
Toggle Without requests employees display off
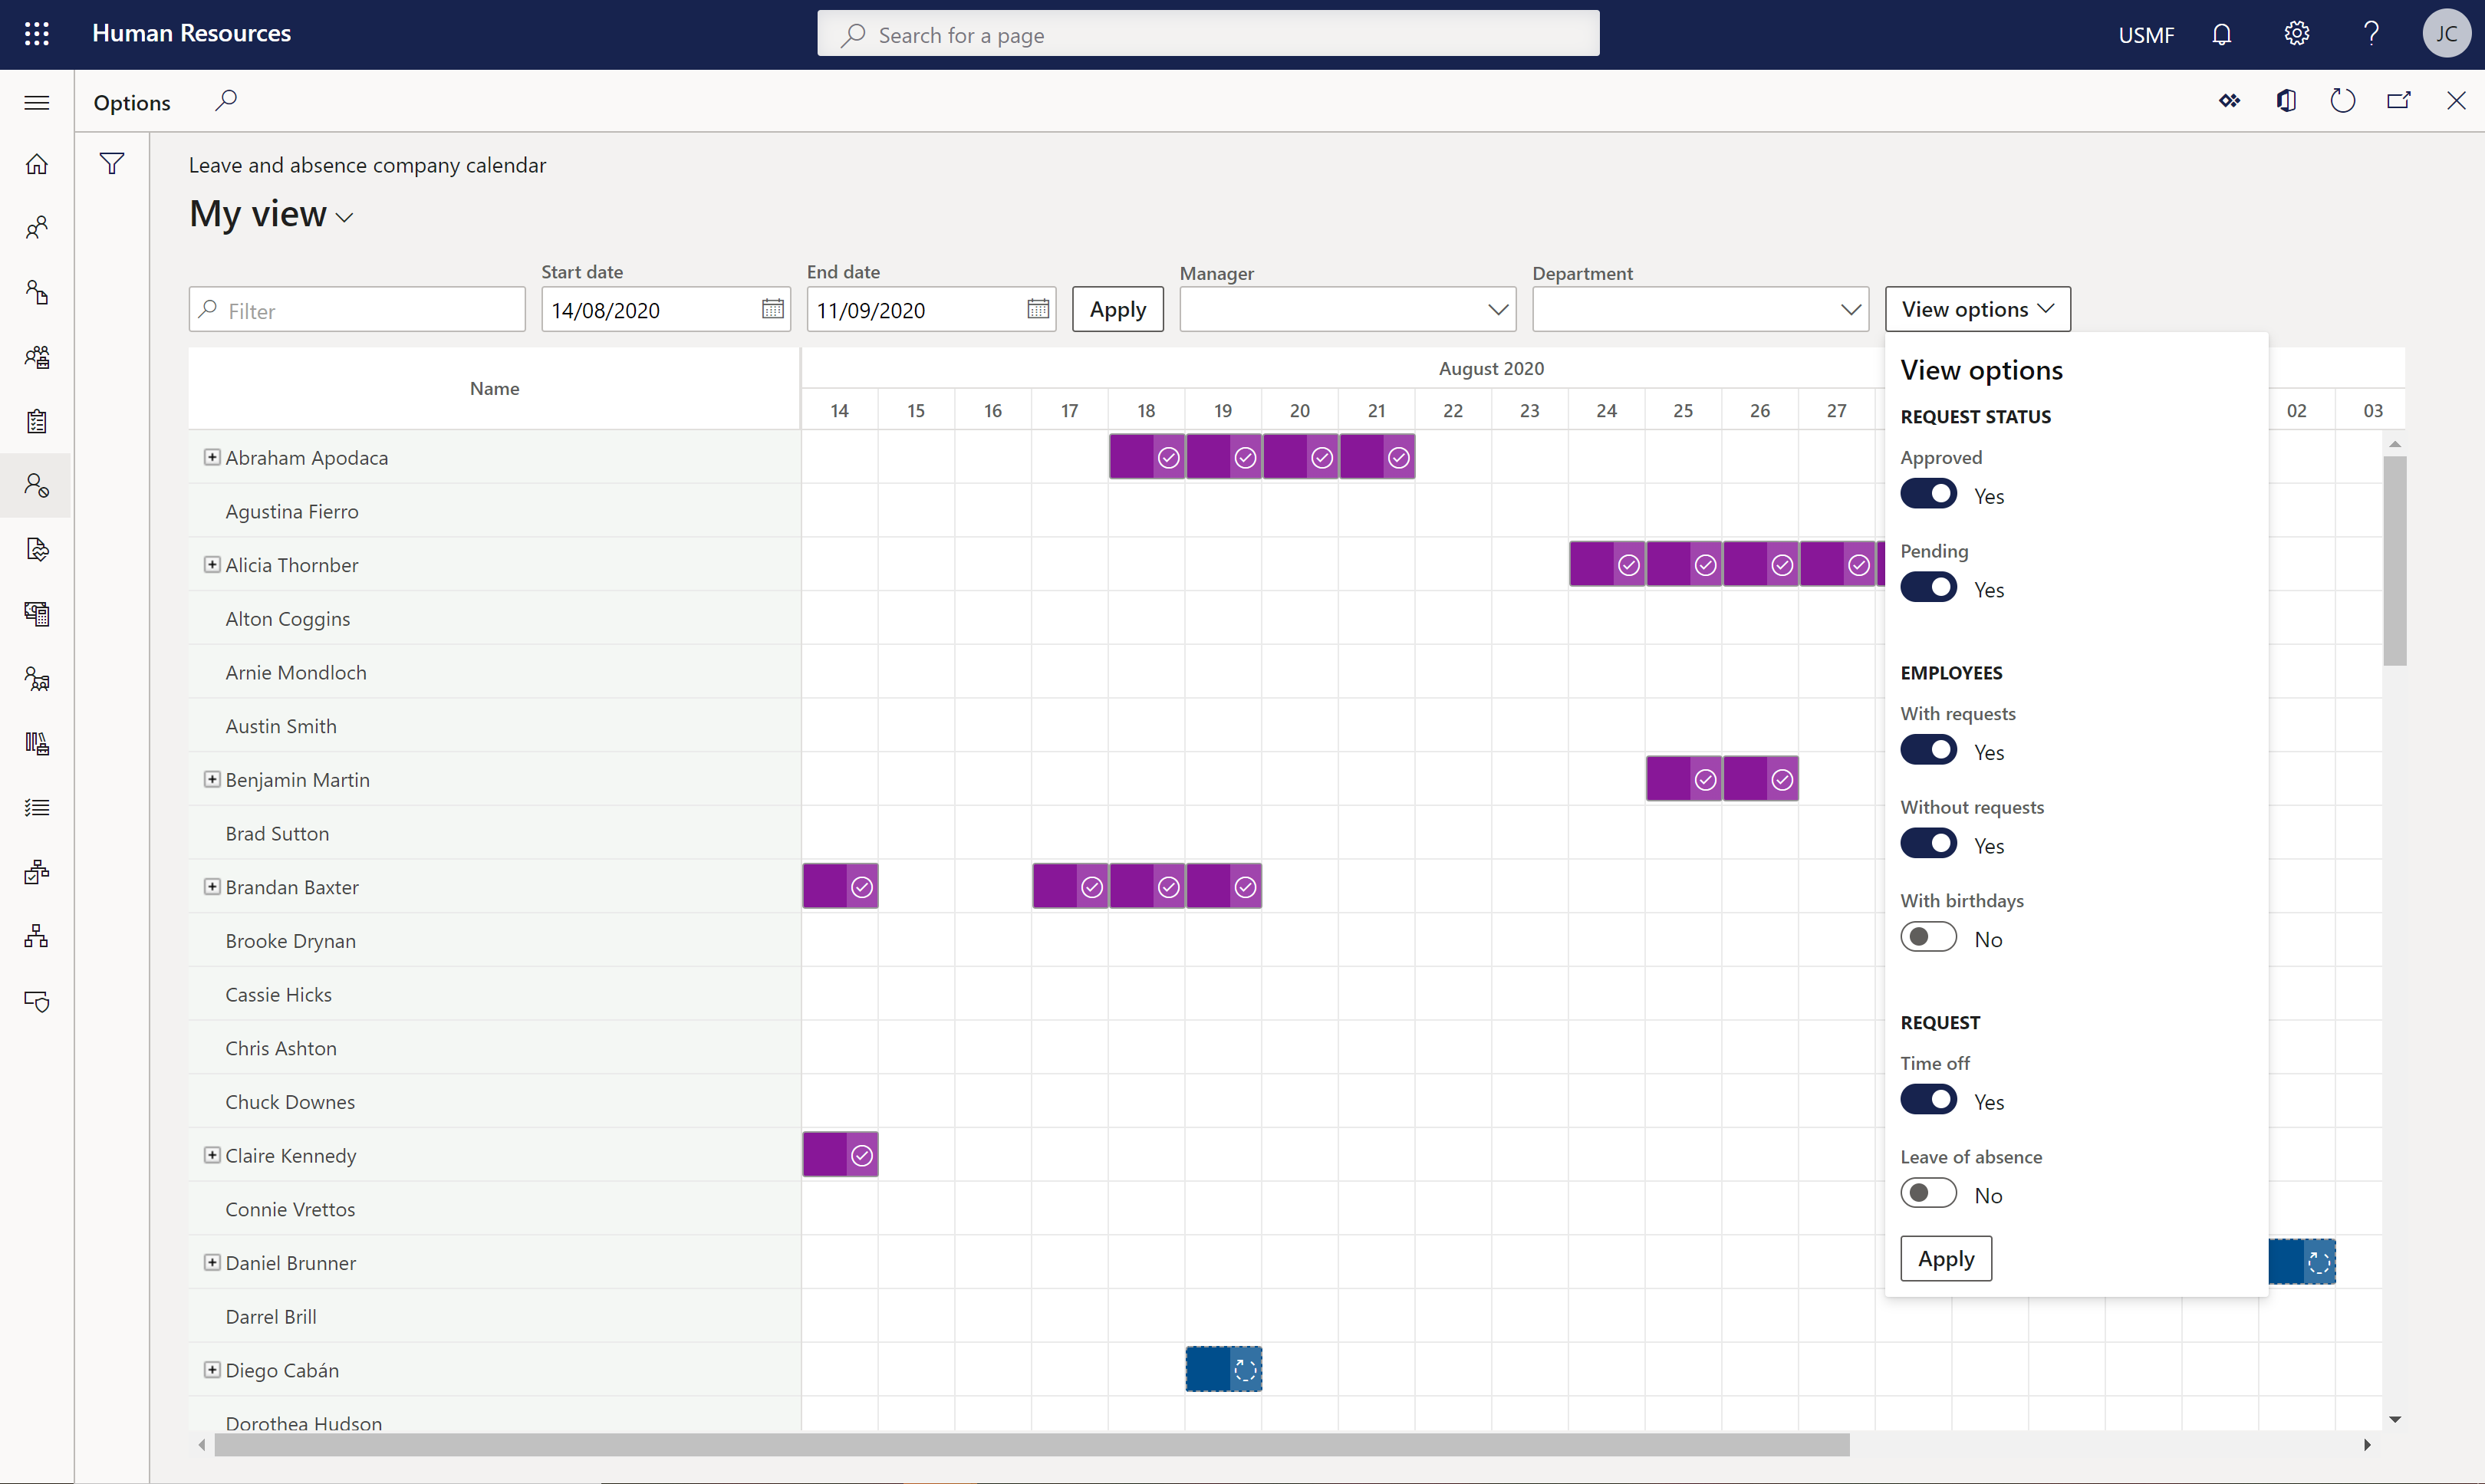[x=1929, y=844]
